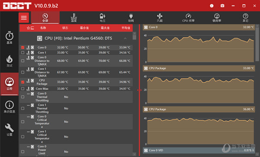Select the power consumption plug tab
Viewport: 260px width, 157px height.
[x=131, y=18]
